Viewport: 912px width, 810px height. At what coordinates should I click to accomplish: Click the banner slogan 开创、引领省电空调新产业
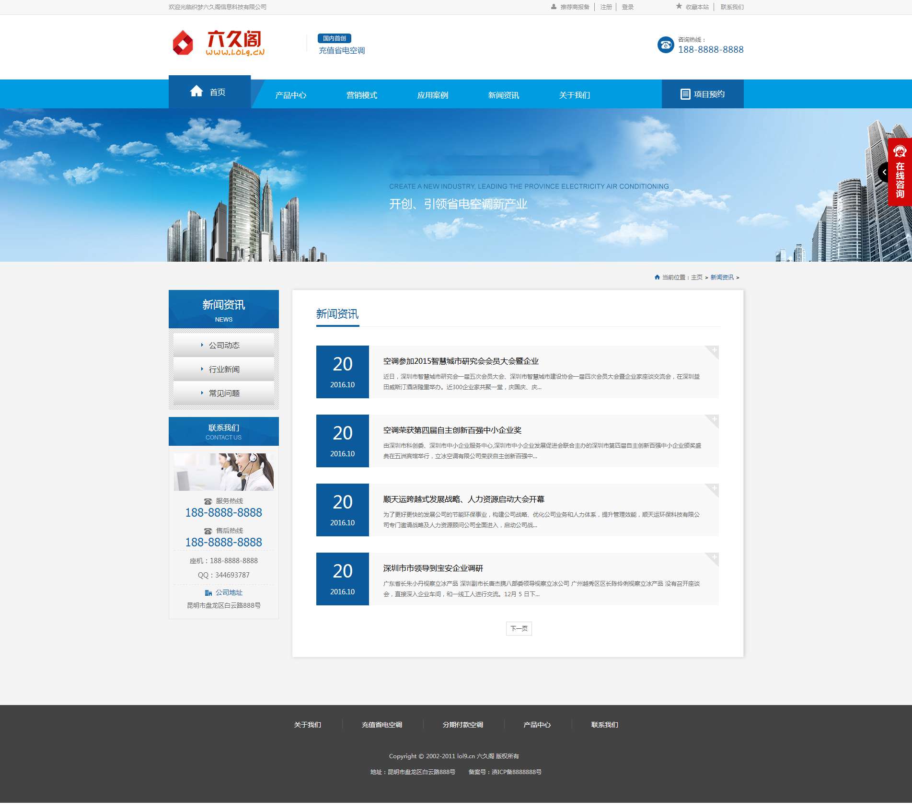click(x=458, y=204)
